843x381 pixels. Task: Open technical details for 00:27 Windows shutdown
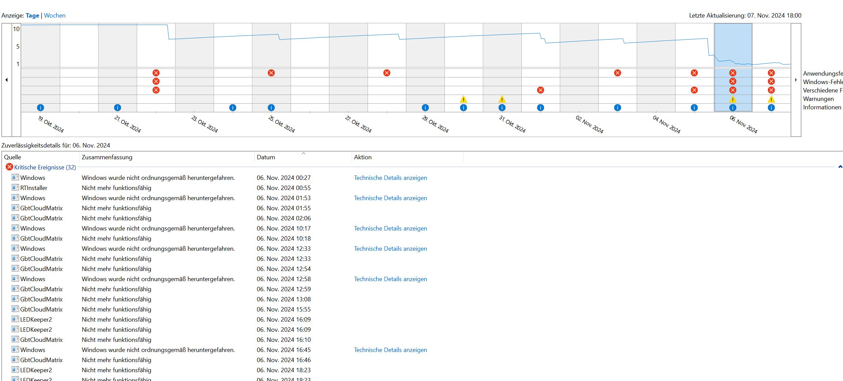click(390, 178)
